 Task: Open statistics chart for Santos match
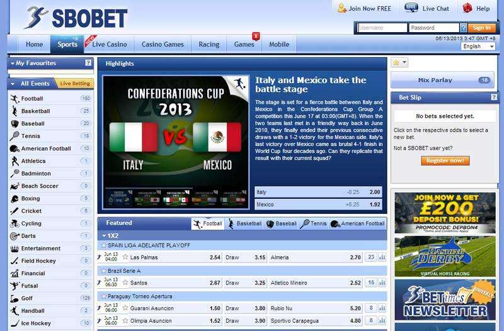382,283
